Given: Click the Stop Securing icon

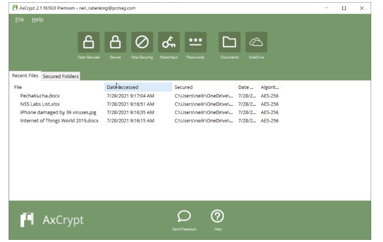Looking at the screenshot, I should click(142, 43).
